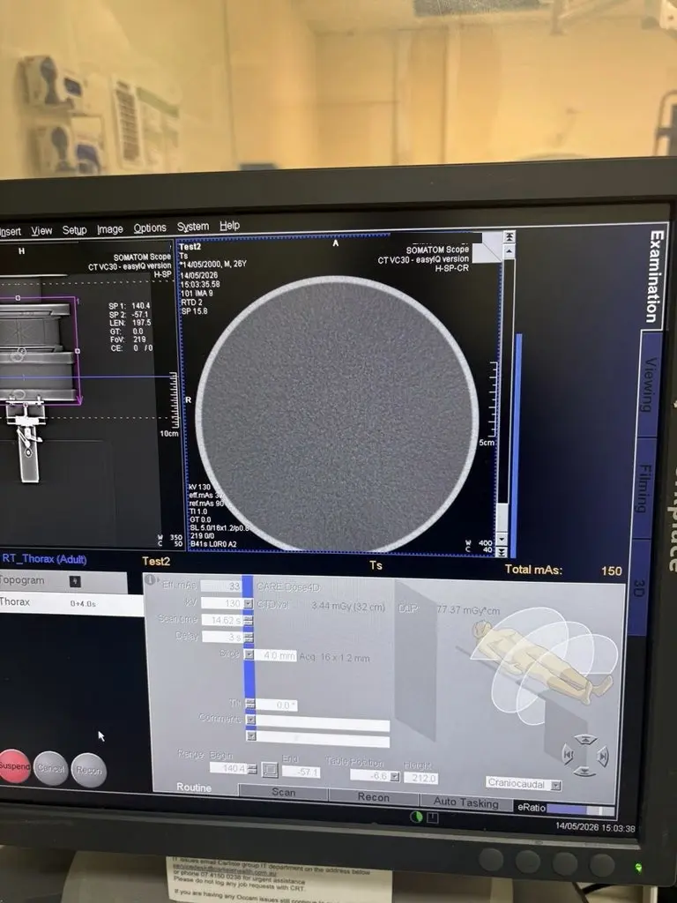Click the eRatio progress bar
The width and height of the screenshot is (677, 903).
click(x=581, y=810)
